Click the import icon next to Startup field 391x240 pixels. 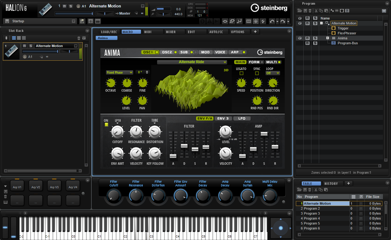point(82,21)
